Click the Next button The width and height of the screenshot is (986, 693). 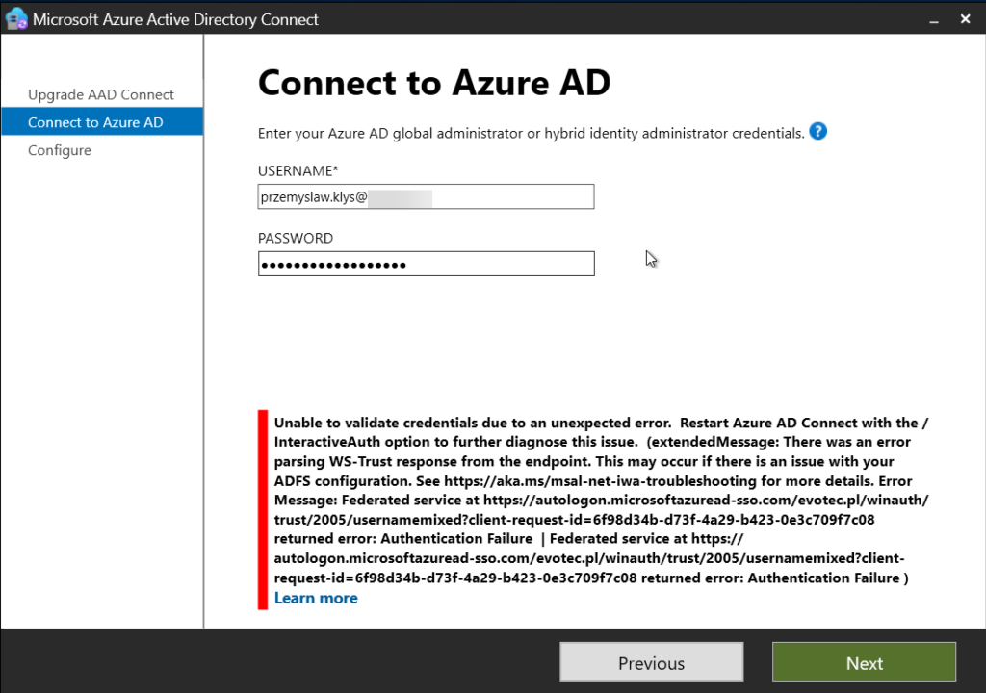point(863,662)
